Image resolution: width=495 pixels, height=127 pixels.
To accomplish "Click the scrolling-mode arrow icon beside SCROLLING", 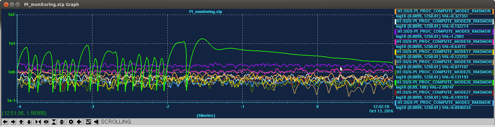I will (x=96, y=122).
